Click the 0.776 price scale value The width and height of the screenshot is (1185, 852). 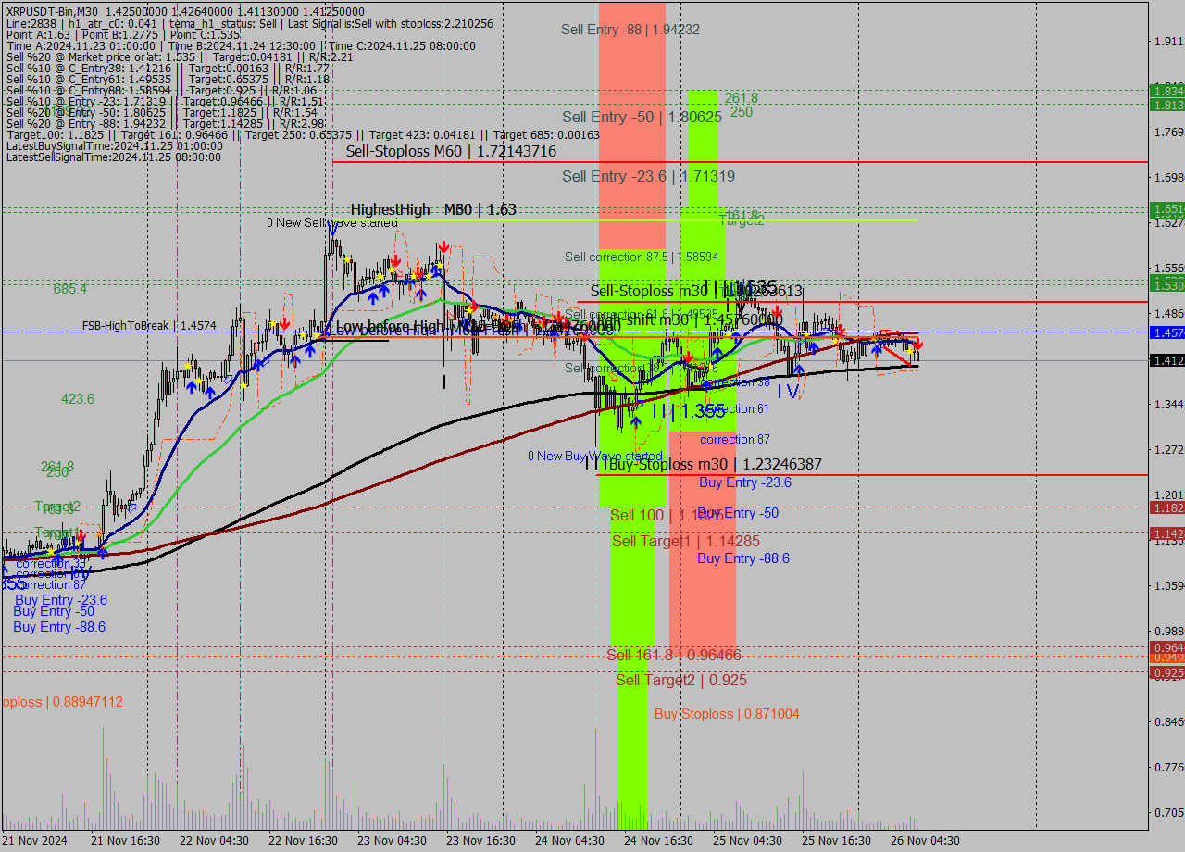[x=1168, y=767]
